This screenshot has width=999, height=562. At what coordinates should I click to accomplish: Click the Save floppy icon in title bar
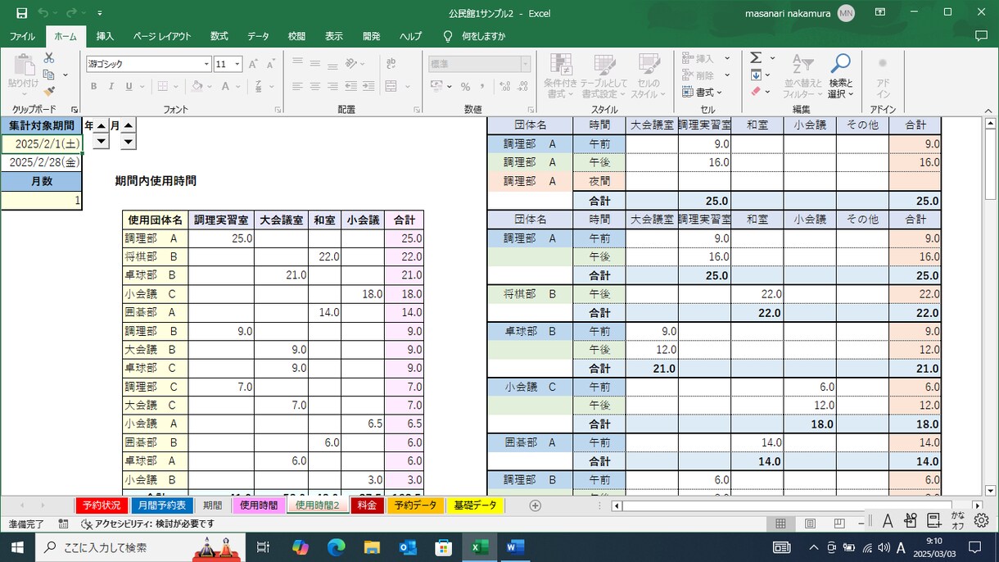pyautogui.click(x=21, y=13)
